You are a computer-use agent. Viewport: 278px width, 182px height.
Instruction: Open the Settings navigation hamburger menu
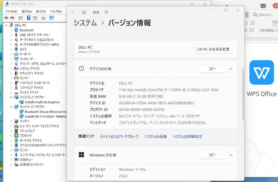84,12
